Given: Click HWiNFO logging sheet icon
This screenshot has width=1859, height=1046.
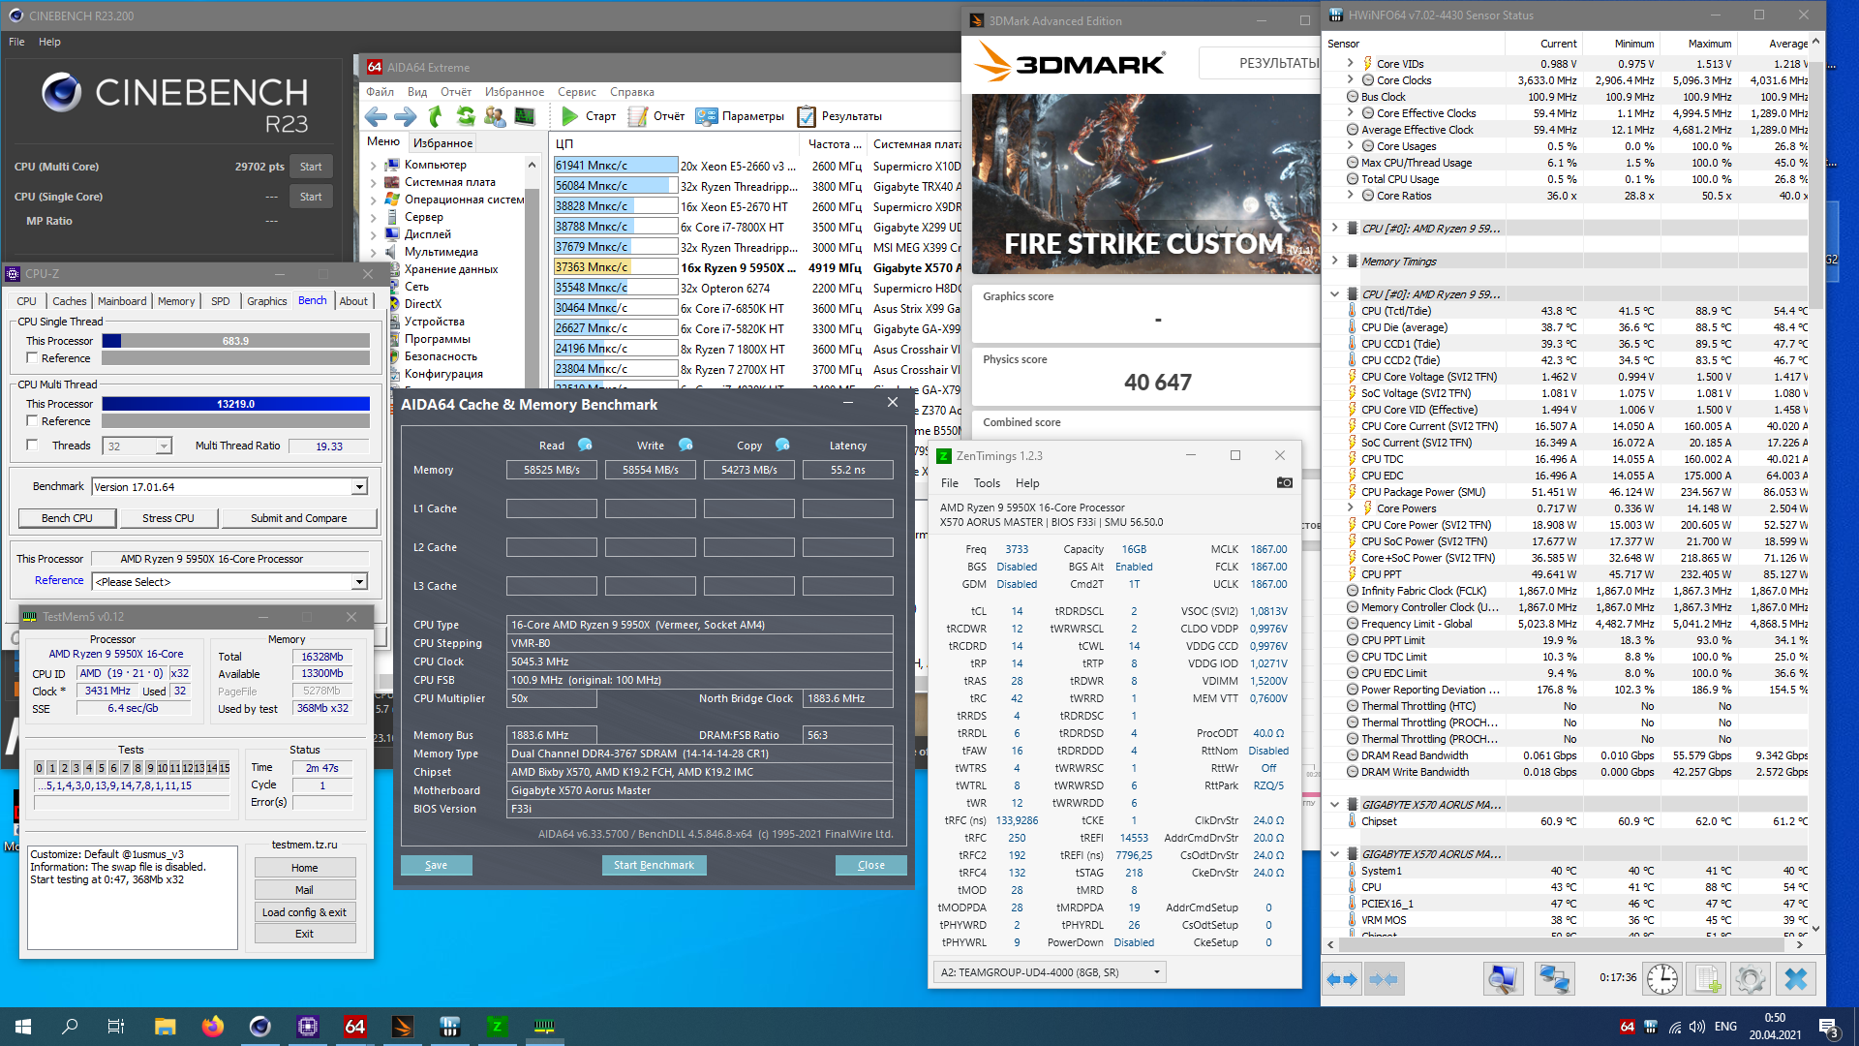Looking at the screenshot, I should 1707,979.
